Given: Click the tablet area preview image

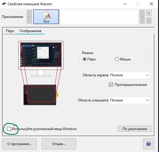Looking at the screenshot, I should point(40,95).
